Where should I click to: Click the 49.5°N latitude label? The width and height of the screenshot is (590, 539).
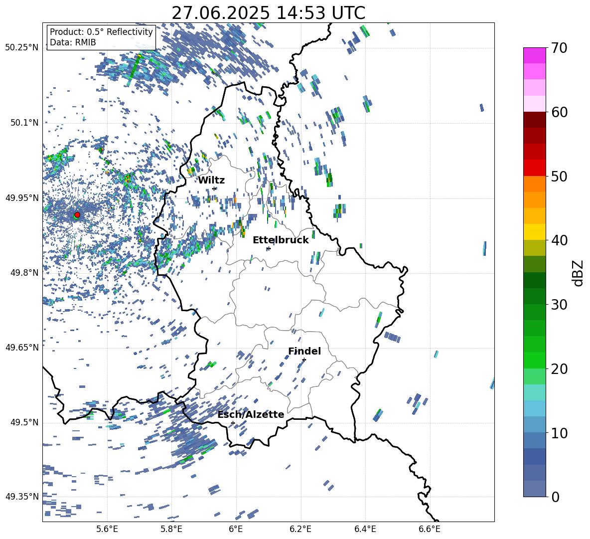point(24,422)
